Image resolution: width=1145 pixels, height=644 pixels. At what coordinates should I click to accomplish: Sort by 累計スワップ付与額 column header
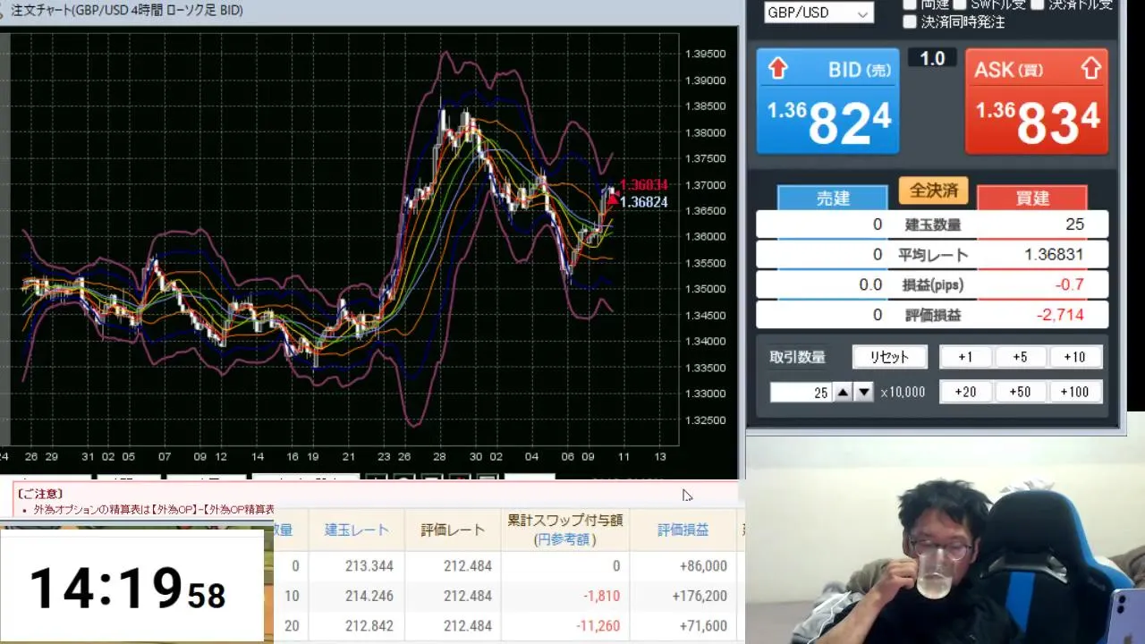[x=565, y=530]
